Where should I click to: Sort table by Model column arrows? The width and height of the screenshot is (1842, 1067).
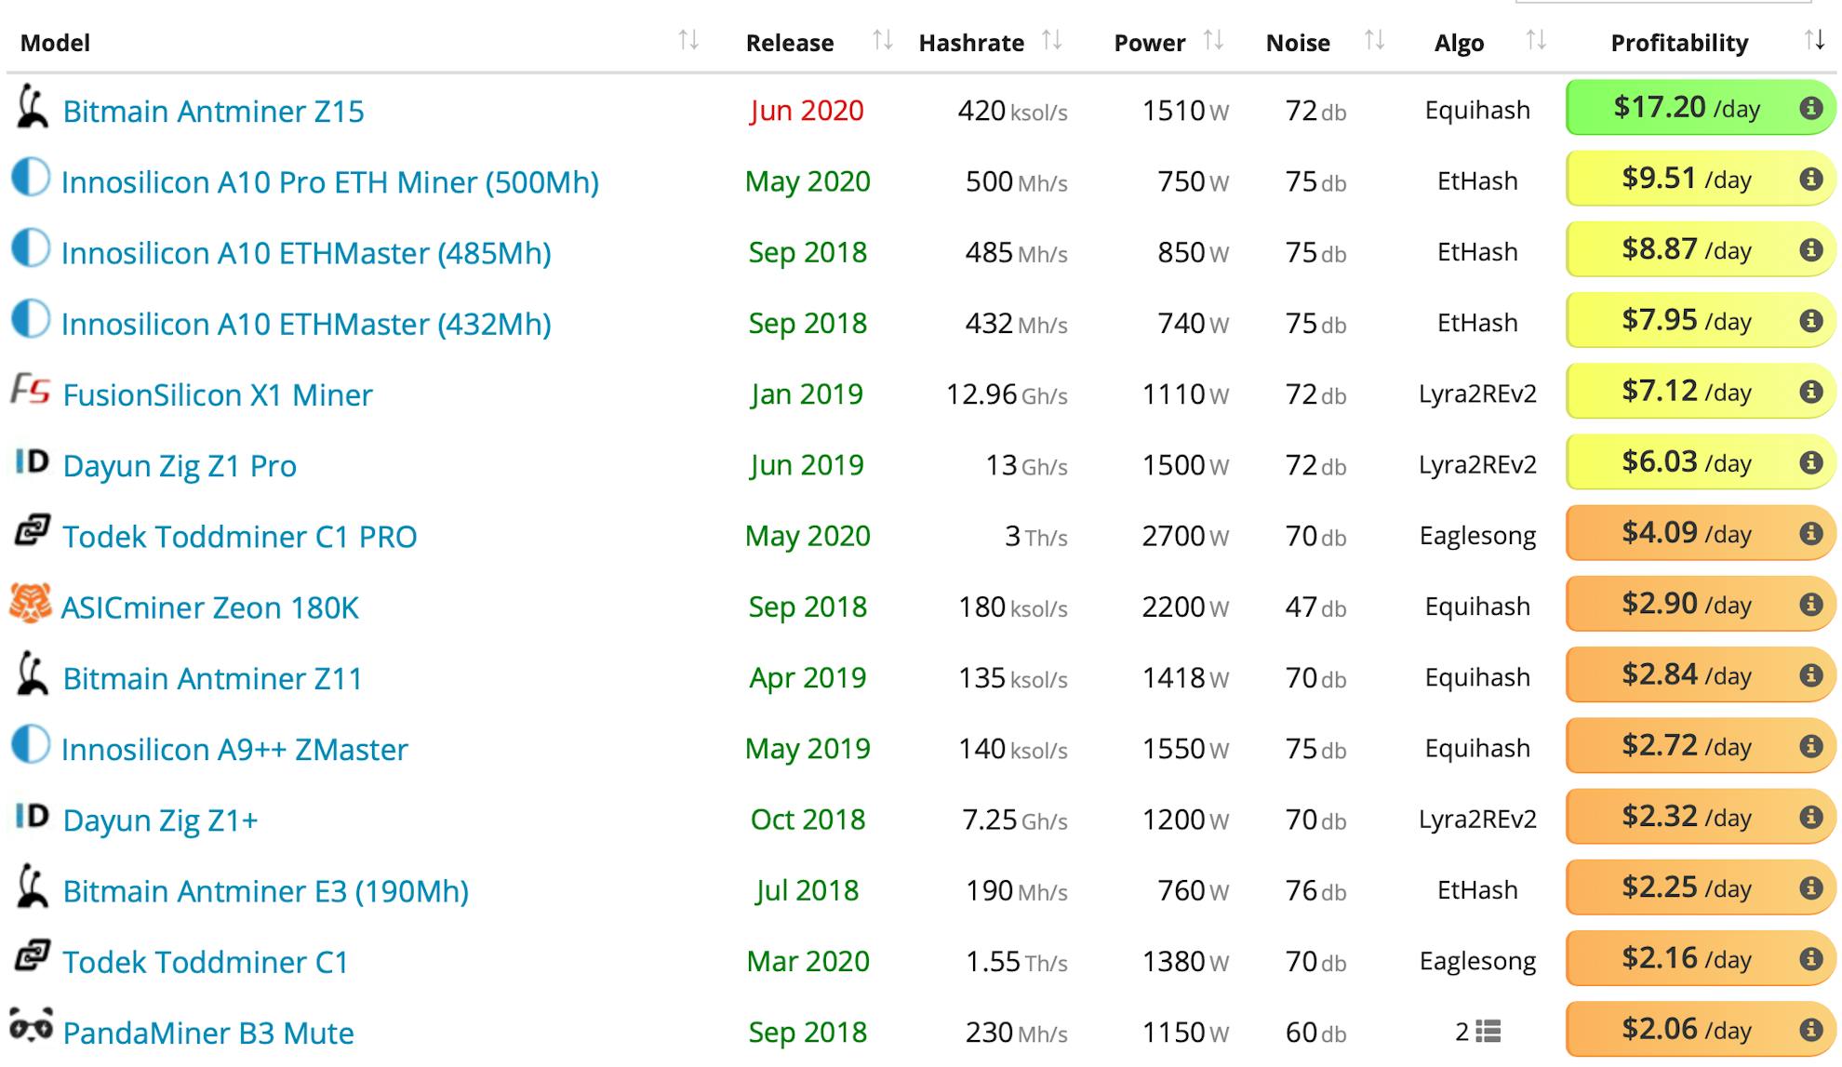coord(688,40)
